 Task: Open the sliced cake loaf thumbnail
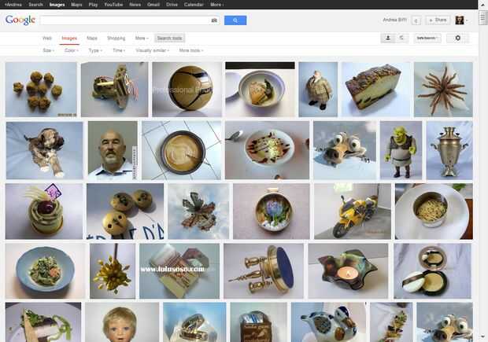pyautogui.click(x=375, y=90)
